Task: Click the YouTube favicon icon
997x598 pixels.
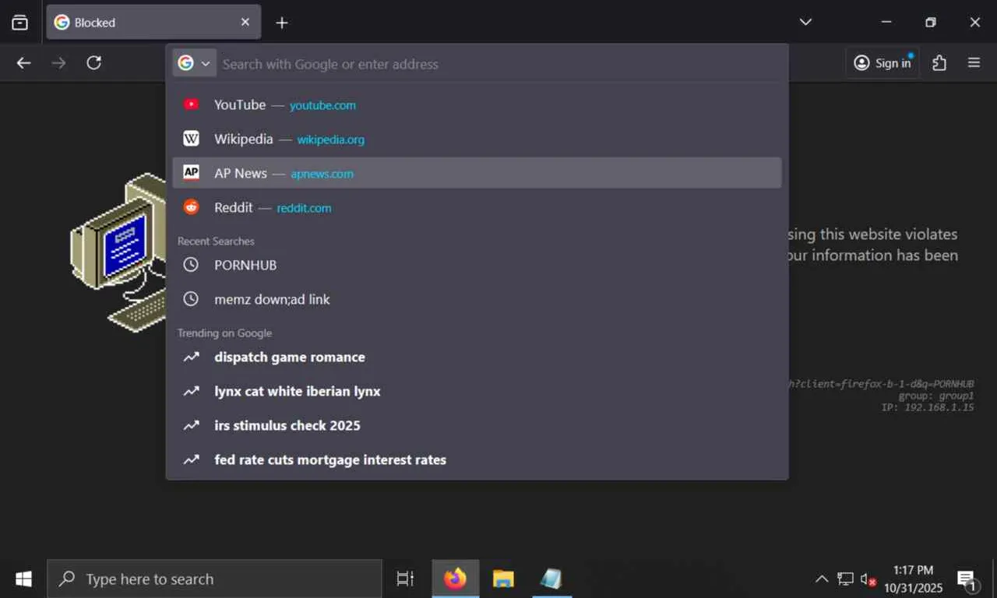Action: click(x=191, y=104)
